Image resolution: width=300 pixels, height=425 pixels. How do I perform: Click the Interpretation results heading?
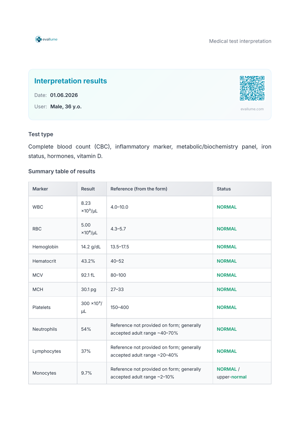(x=70, y=81)
